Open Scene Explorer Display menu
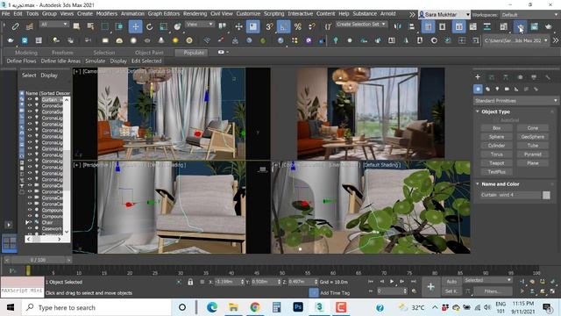This screenshot has width=561, height=316. click(49, 75)
